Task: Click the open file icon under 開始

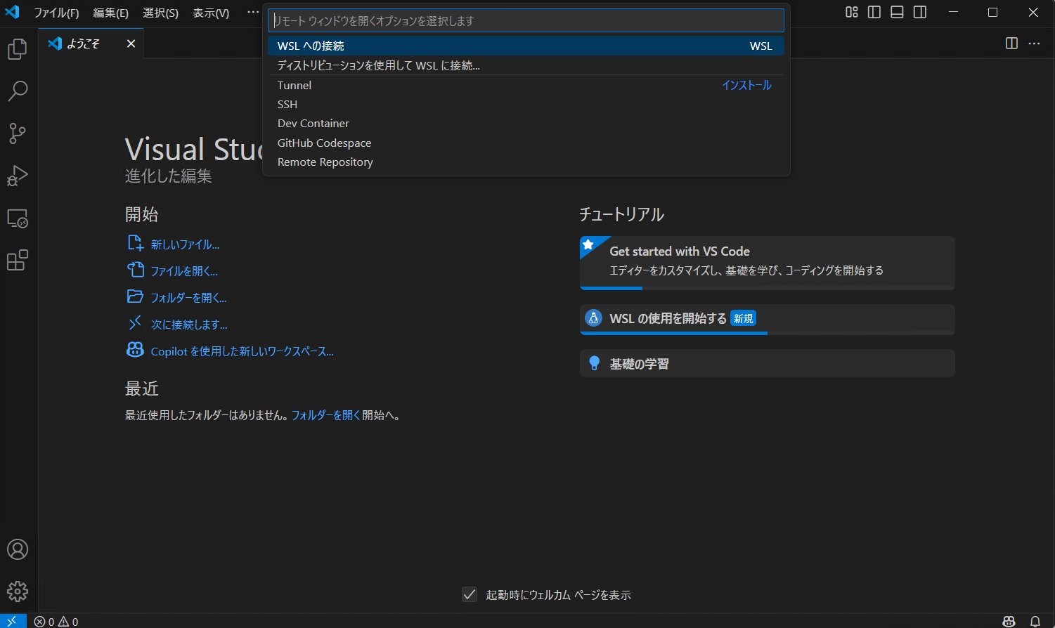Action: click(135, 270)
